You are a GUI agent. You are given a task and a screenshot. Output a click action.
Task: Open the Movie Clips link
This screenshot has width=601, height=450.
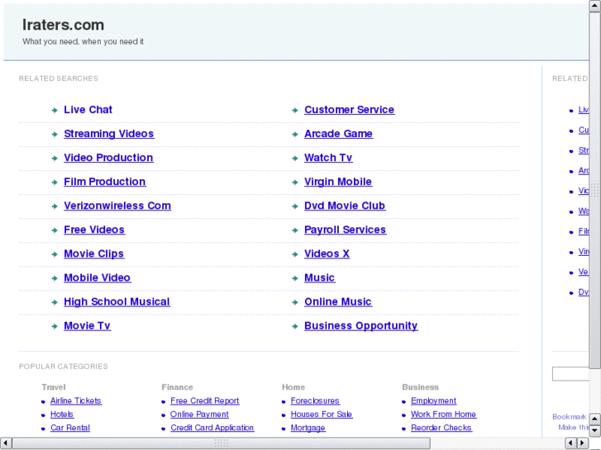94,254
